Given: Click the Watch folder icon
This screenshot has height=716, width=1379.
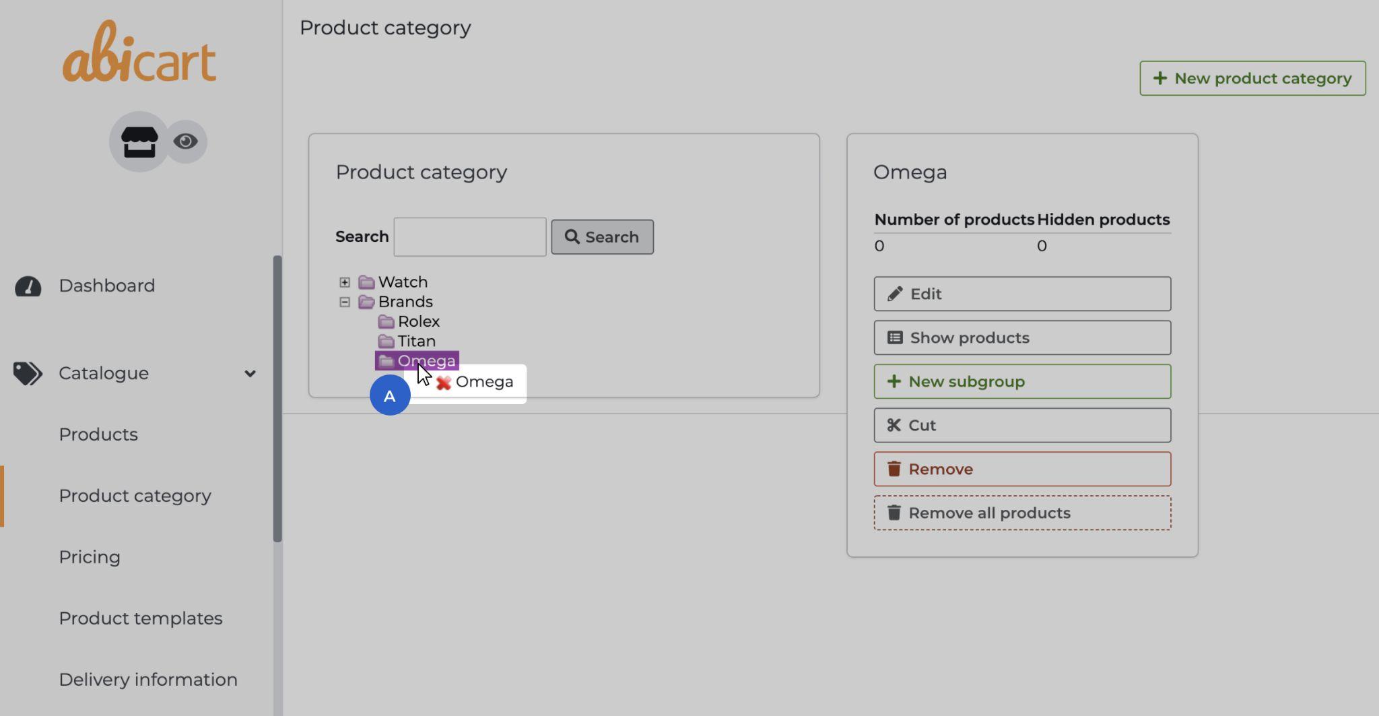Looking at the screenshot, I should tap(366, 282).
